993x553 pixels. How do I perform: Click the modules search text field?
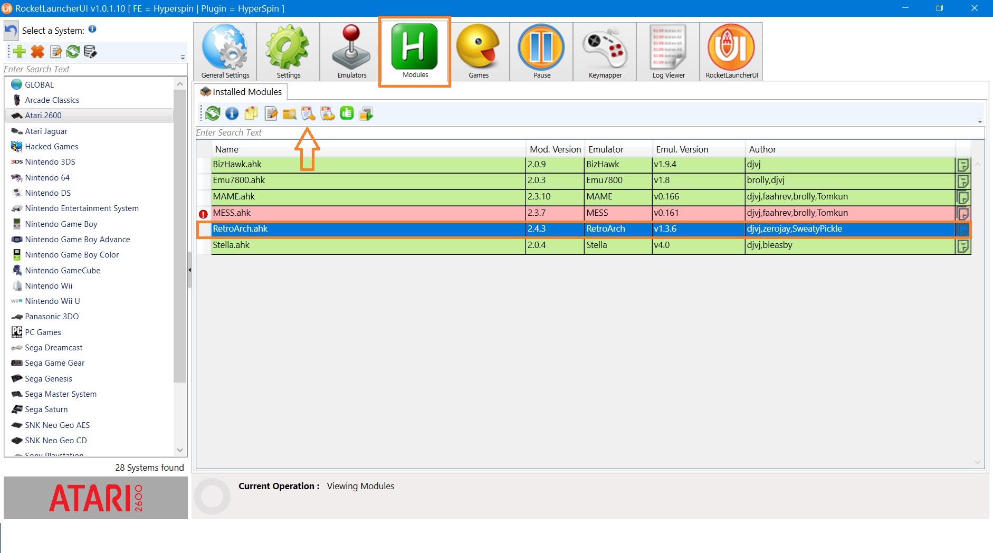tap(588, 133)
